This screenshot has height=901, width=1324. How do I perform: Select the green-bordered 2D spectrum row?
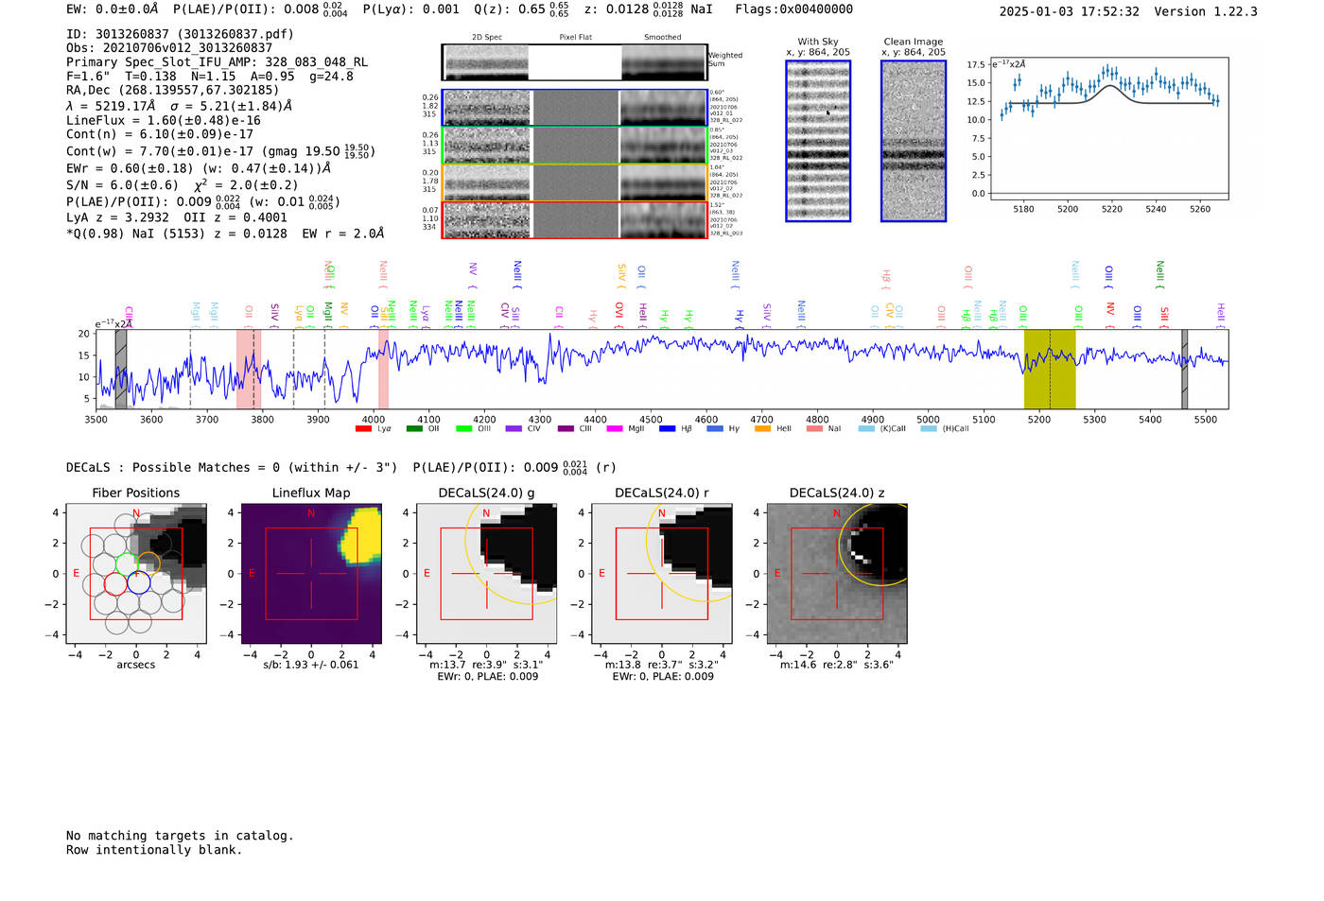[x=574, y=145]
